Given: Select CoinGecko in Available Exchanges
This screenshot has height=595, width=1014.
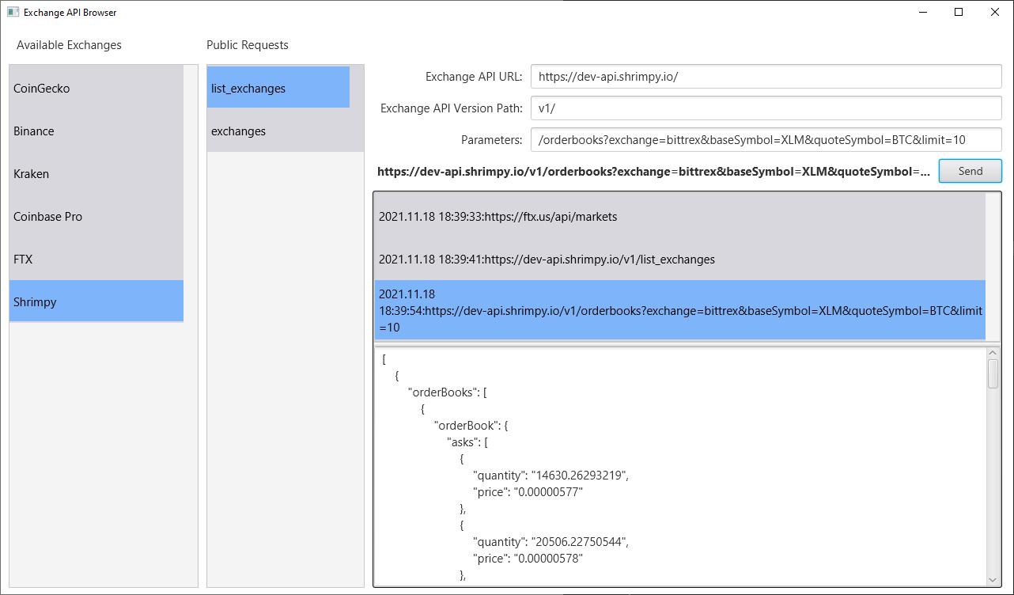Looking at the screenshot, I should pyautogui.click(x=96, y=89).
